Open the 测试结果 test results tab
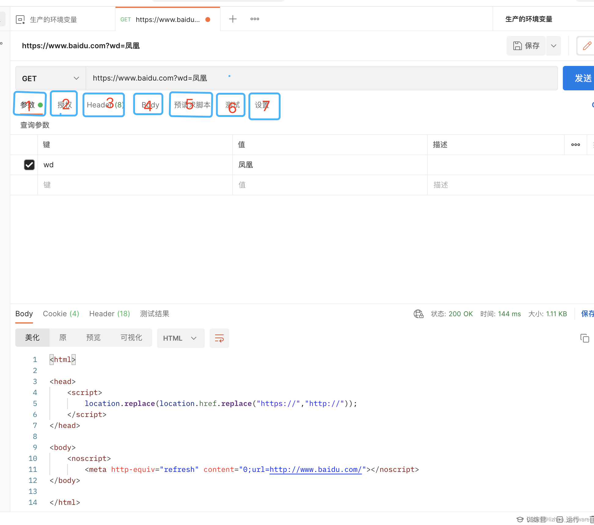 pyautogui.click(x=155, y=314)
